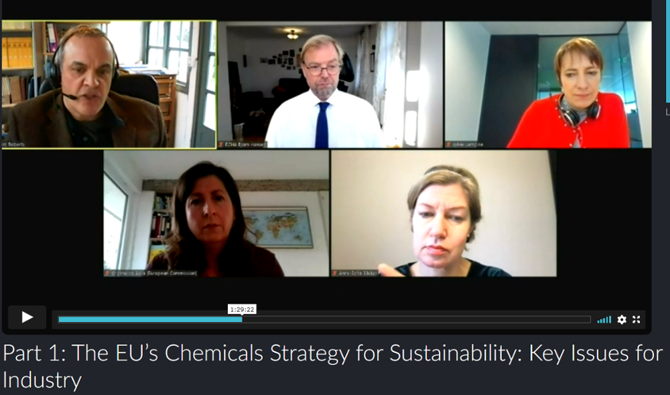
Task: Seek within the played blue progress portion
Action: click(x=150, y=319)
